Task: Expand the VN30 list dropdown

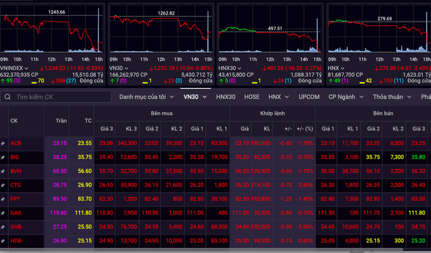Action: 195,97
